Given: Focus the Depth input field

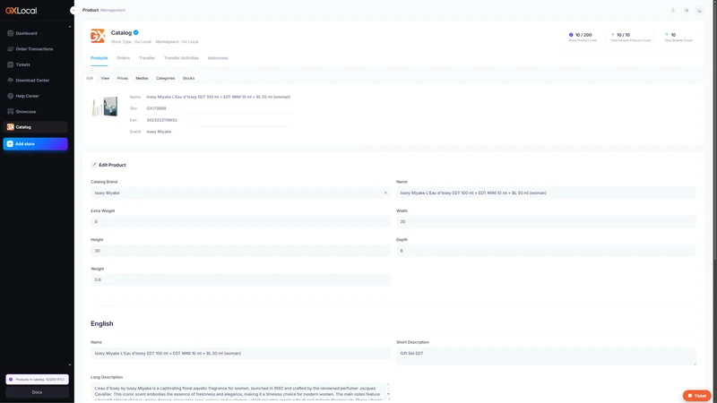Looking at the screenshot, I should pyautogui.click(x=546, y=251).
